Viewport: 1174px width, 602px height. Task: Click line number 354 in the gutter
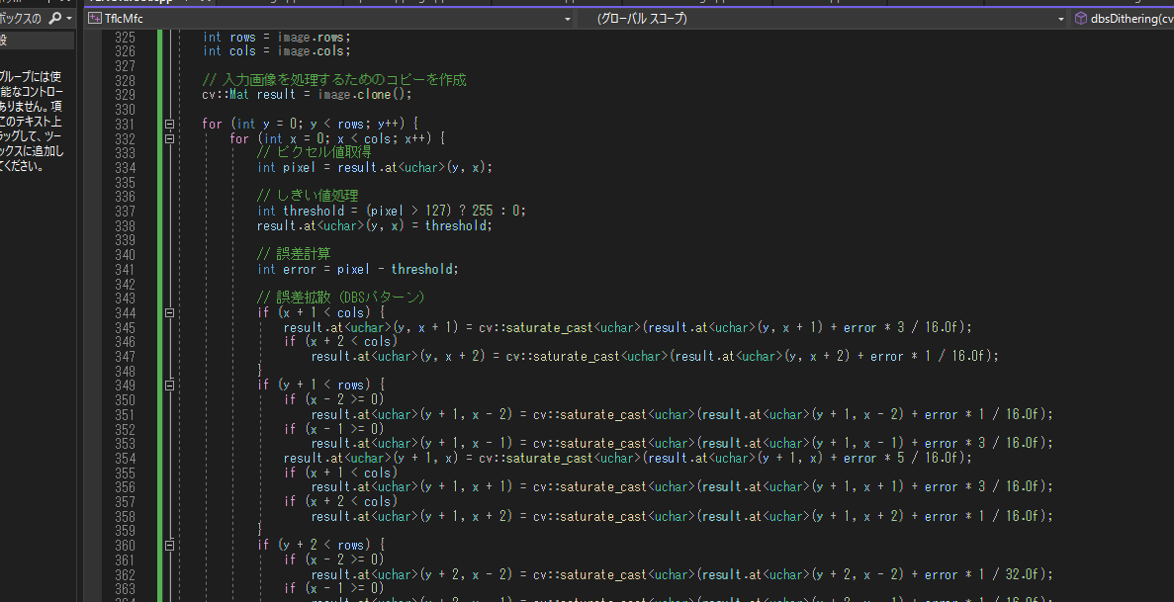125,459
